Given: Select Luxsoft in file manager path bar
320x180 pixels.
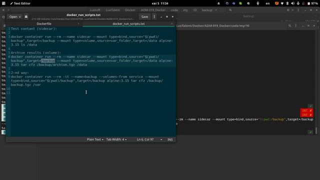Looking at the screenshot, I should tap(95, 10).
